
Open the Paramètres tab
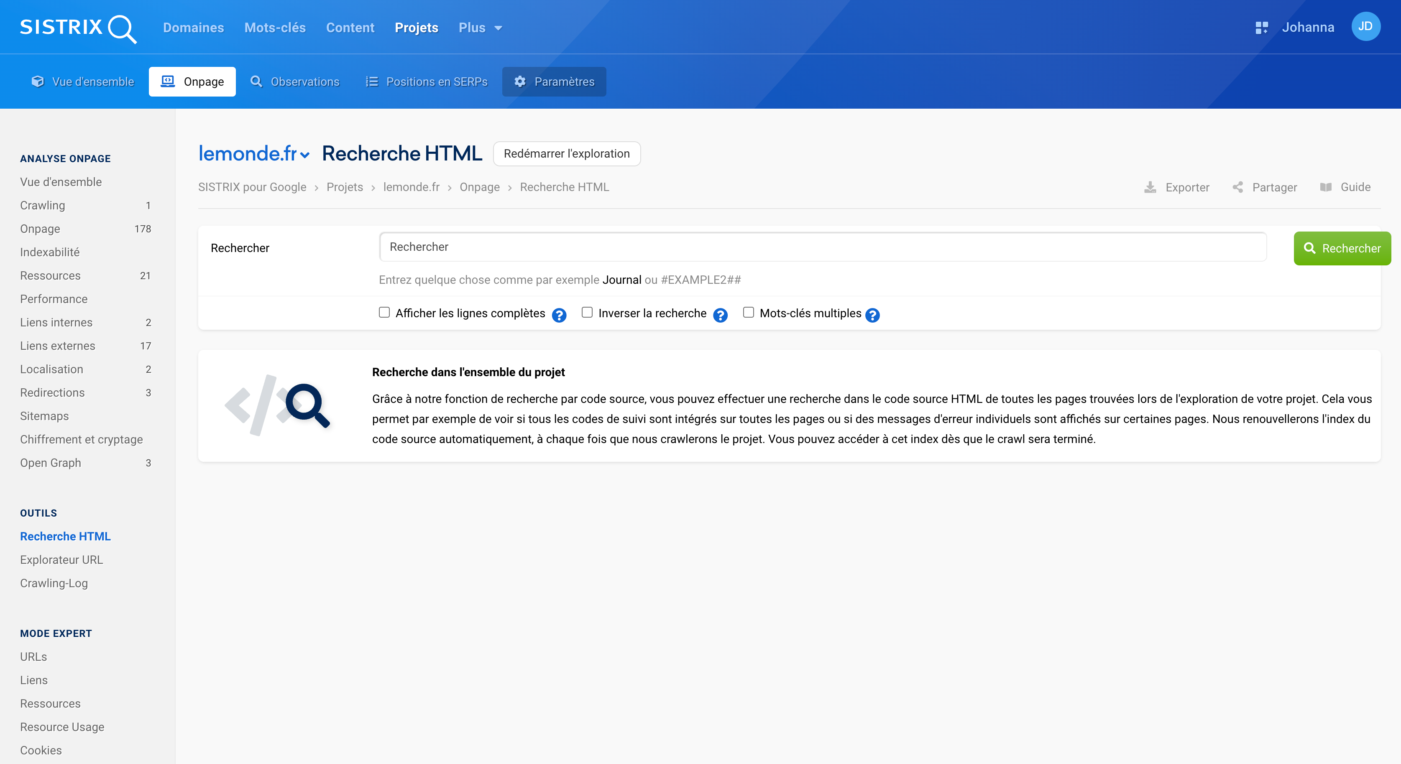click(554, 81)
